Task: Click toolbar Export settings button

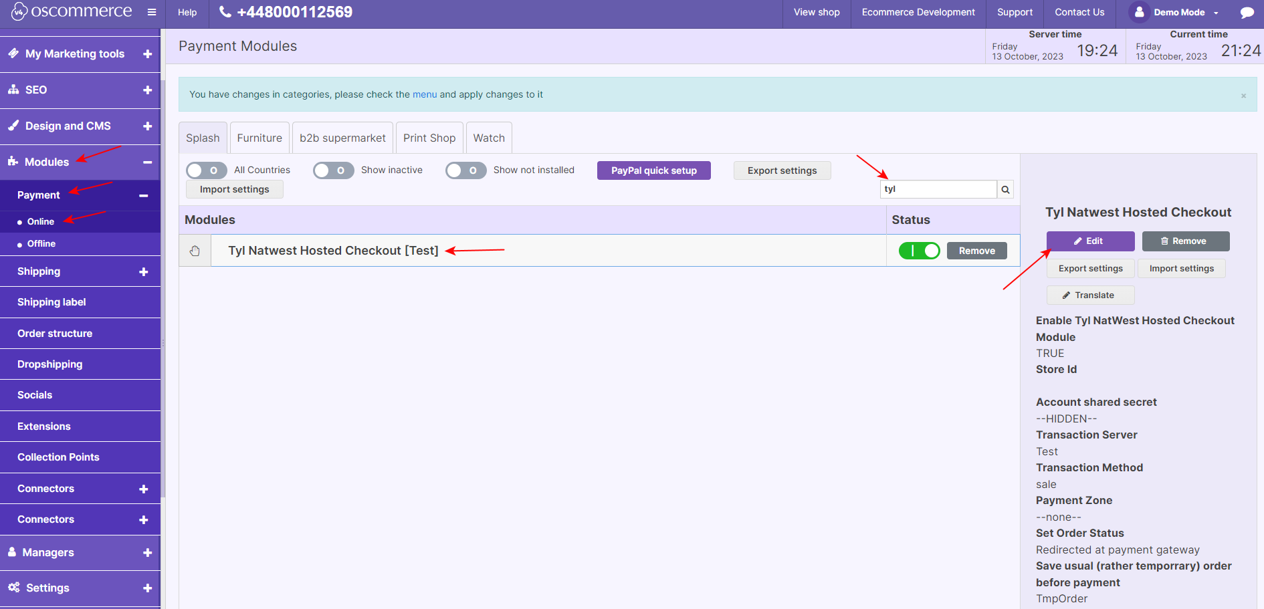Action: (782, 170)
